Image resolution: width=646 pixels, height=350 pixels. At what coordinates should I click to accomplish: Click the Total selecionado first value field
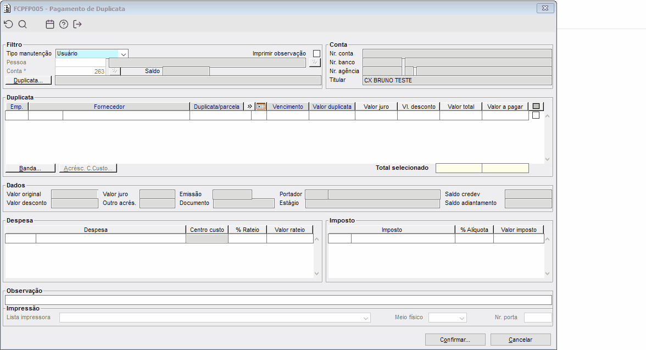click(459, 168)
